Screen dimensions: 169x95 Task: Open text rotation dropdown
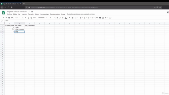pos(93,18)
